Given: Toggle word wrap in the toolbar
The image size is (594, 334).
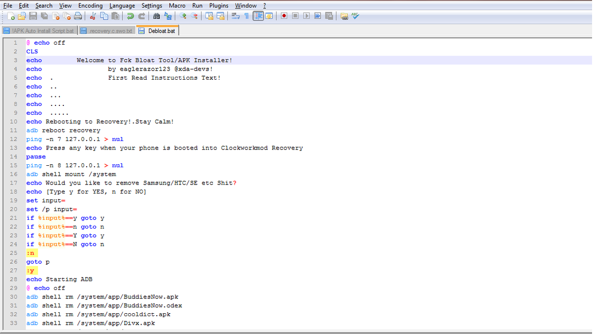Looking at the screenshot, I should (x=236, y=16).
